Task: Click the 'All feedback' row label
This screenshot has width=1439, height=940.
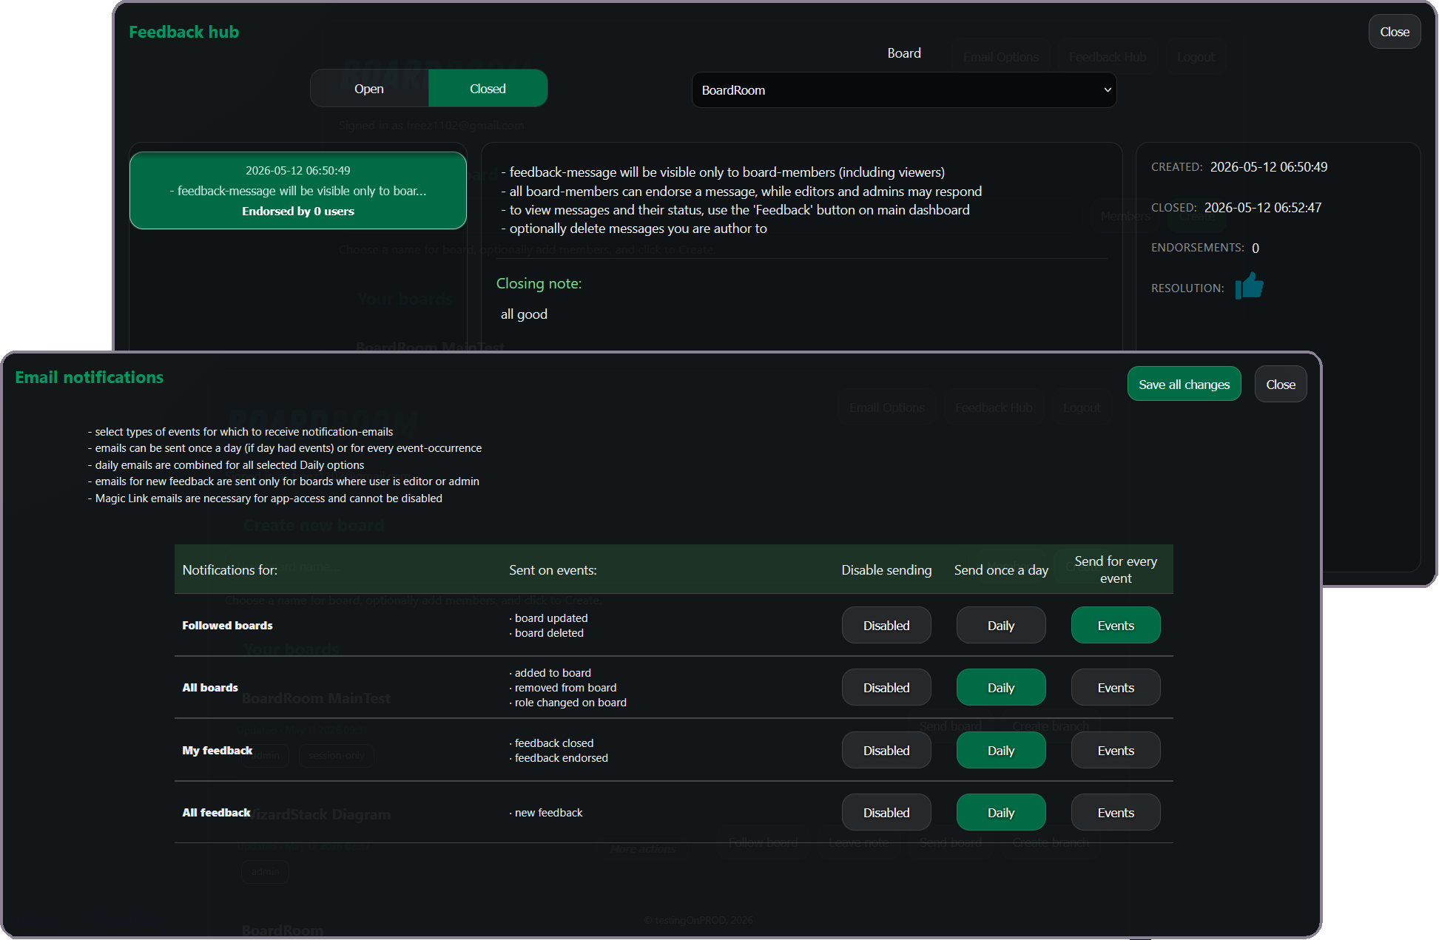Action: click(217, 813)
